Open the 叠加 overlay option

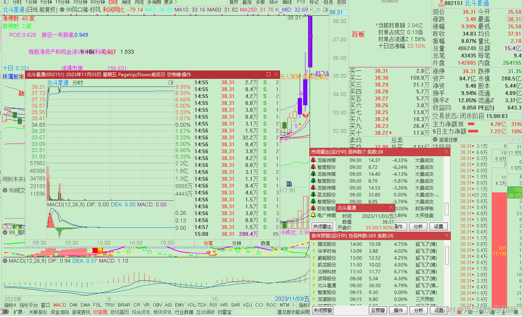tap(247, 2)
